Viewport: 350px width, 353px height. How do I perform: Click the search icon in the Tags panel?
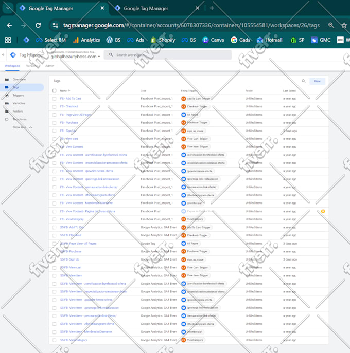(304, 81)
